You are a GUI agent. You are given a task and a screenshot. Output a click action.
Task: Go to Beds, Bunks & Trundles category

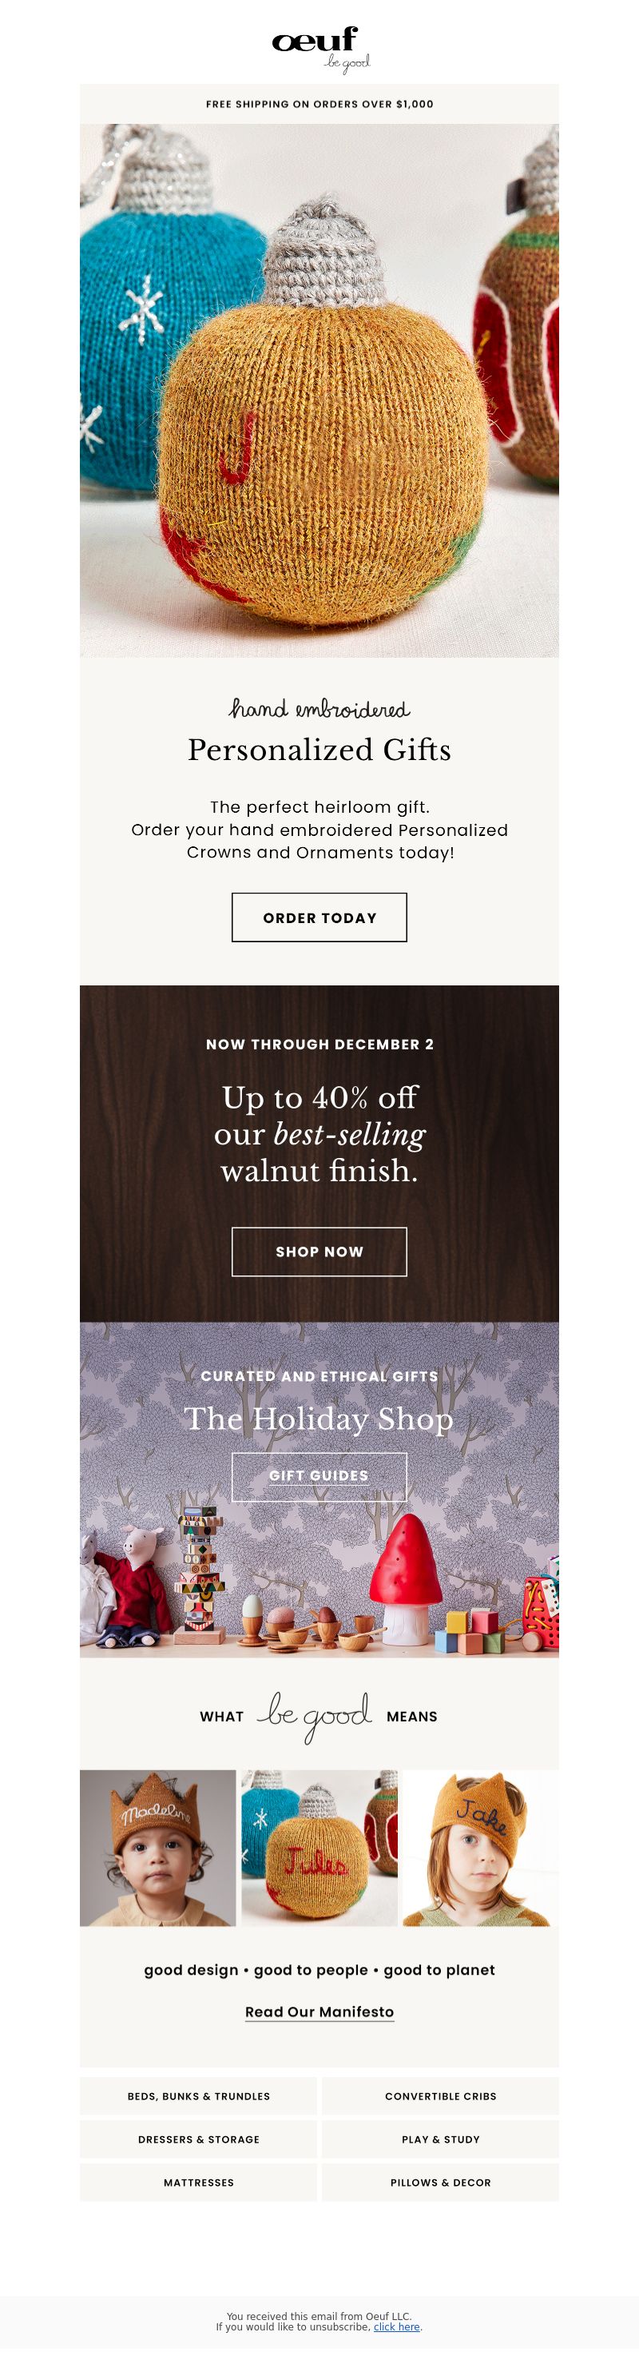coord(198,2095)
